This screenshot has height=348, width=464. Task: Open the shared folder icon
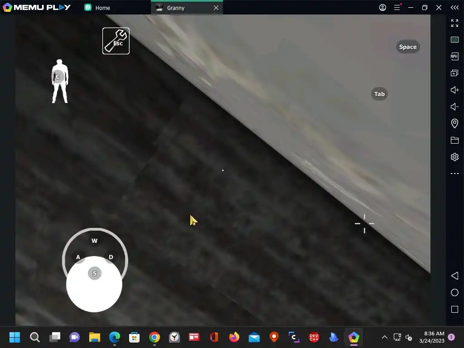454,140
